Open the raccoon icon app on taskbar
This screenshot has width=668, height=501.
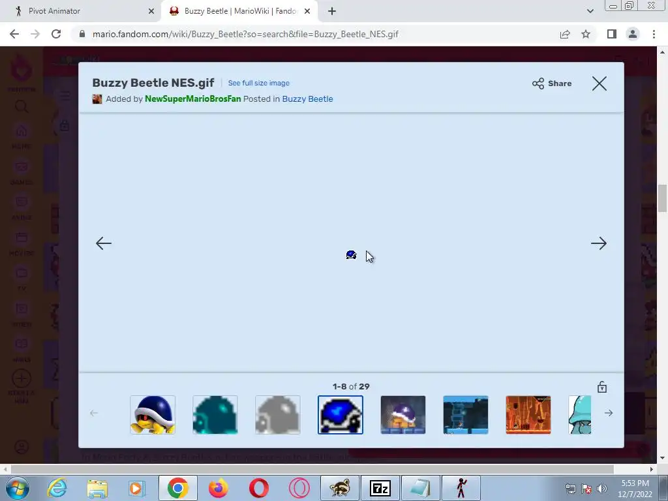coord(339,488)
